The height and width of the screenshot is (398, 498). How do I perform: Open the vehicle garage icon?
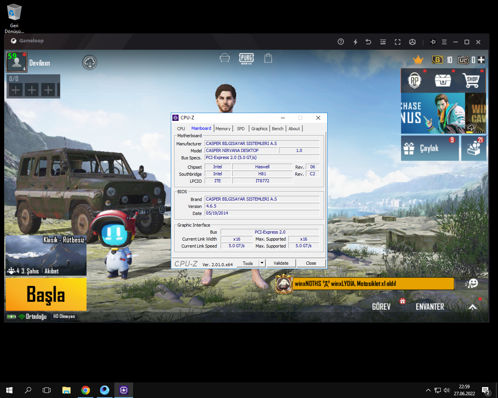[x=224, y=58]
